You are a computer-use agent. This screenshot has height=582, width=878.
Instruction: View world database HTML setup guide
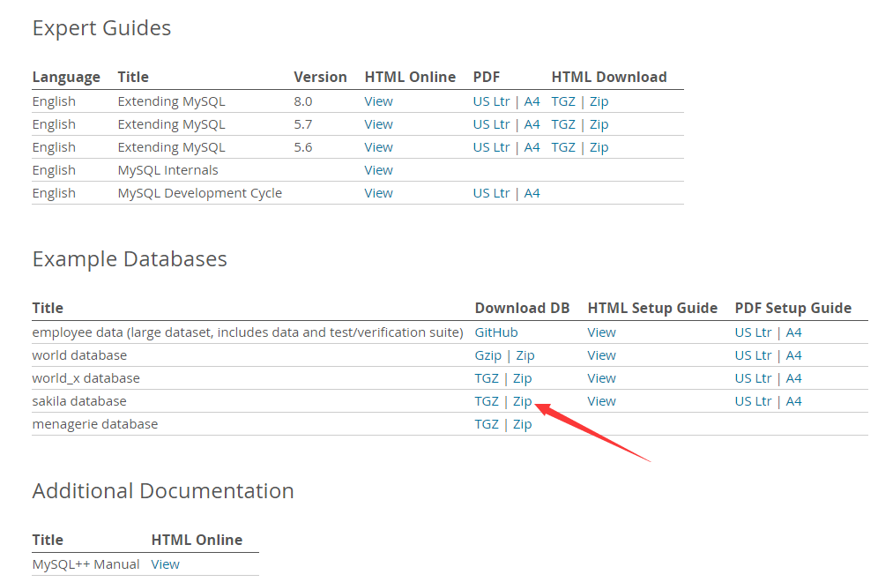[602, 355]
